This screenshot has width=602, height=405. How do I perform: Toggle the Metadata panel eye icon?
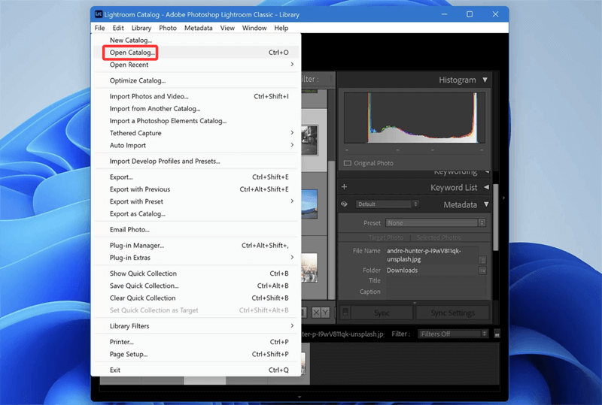[x=344, y=204]
